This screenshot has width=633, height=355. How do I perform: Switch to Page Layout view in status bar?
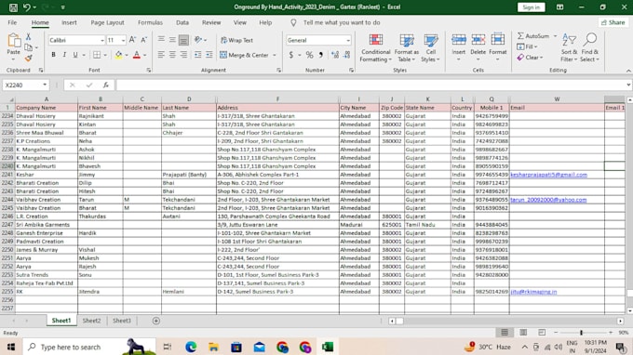coord(523,333)
